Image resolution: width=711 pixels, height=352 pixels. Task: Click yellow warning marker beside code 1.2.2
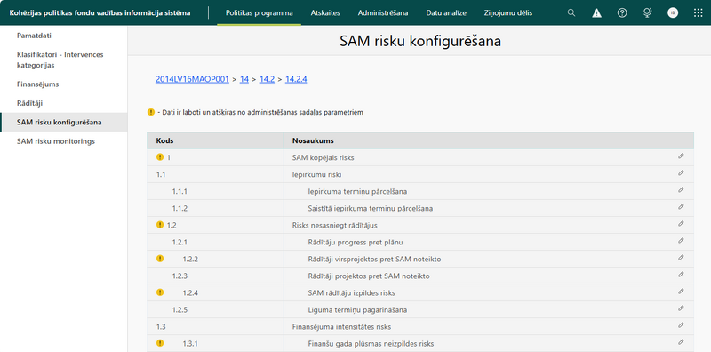click(x=160, y=259)
